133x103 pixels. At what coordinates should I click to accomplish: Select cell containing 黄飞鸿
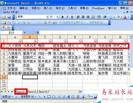point(105,58)
